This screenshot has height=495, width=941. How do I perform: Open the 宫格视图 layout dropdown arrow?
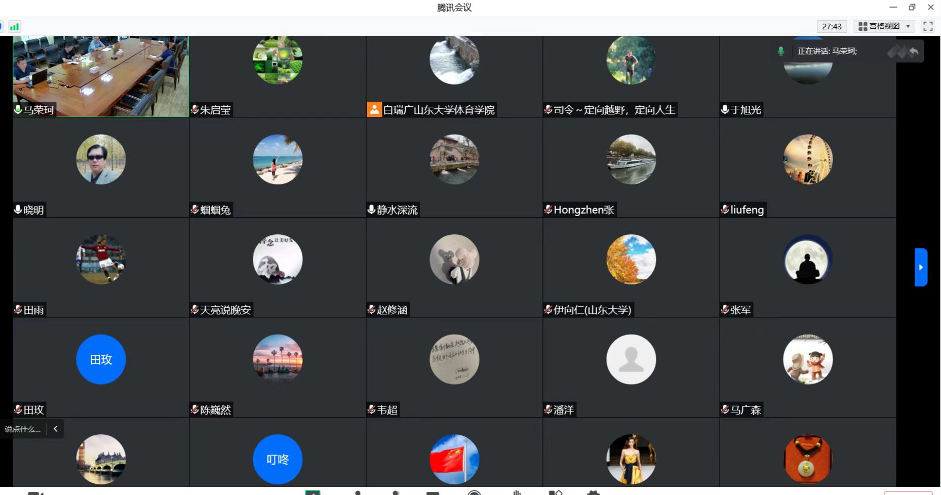[x=909, y=26]
